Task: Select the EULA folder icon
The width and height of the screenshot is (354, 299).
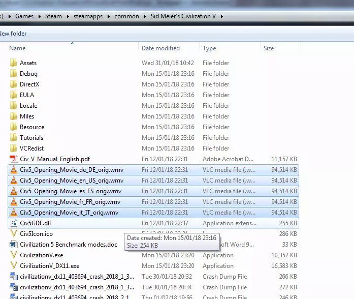Action: click(x=14, y=95)
